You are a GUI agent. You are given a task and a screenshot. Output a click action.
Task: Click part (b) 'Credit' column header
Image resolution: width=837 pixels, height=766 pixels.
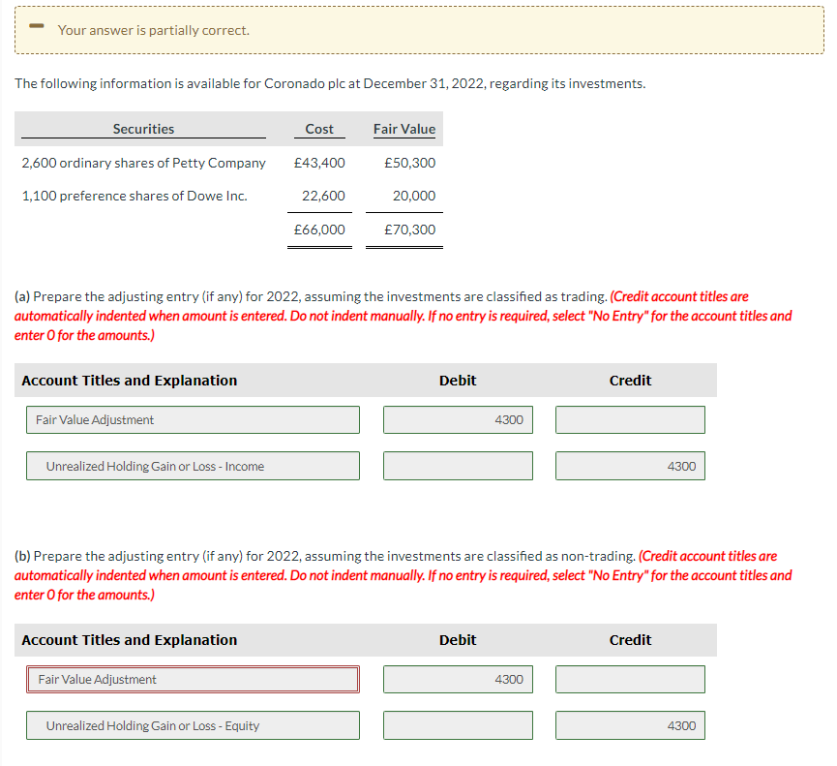pyautogui.click(x=631, y=640)
